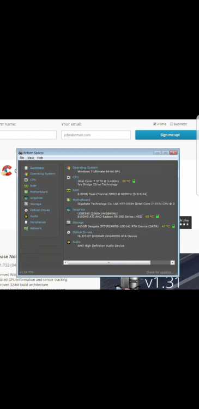Click Audio speaker icon in summary pane

click(68, 242)
